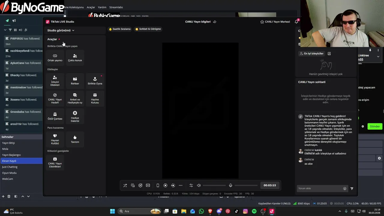Add a new scene with plus icon

coord(3,196)
